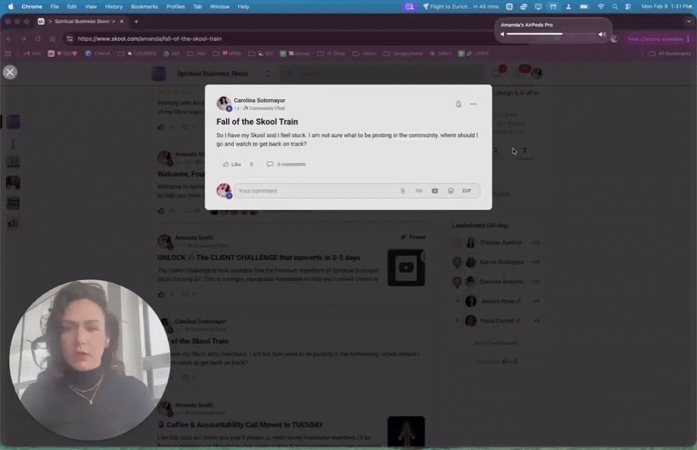697x450 pixels.
Task: Click the New Chrome available button
Action: (x=655, y=39)
